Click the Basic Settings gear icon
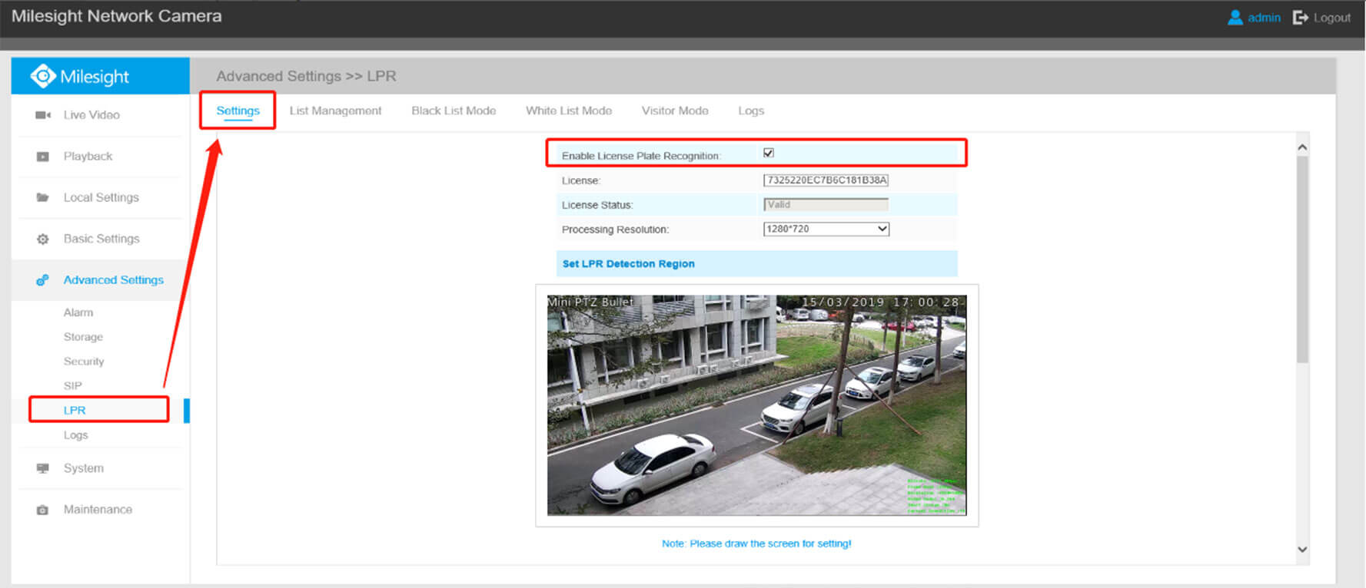1366x588 pixels. [43, 239]
